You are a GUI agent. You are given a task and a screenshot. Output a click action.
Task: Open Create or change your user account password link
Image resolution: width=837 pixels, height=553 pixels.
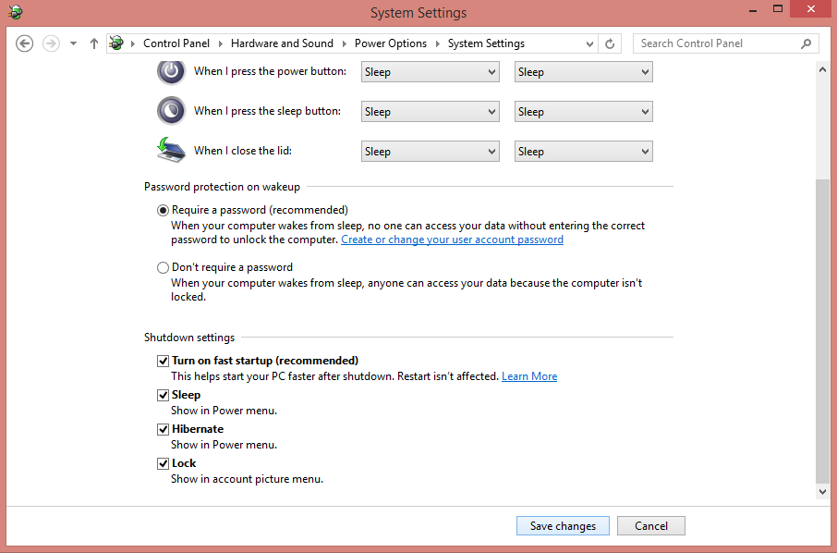click(452, 240)
